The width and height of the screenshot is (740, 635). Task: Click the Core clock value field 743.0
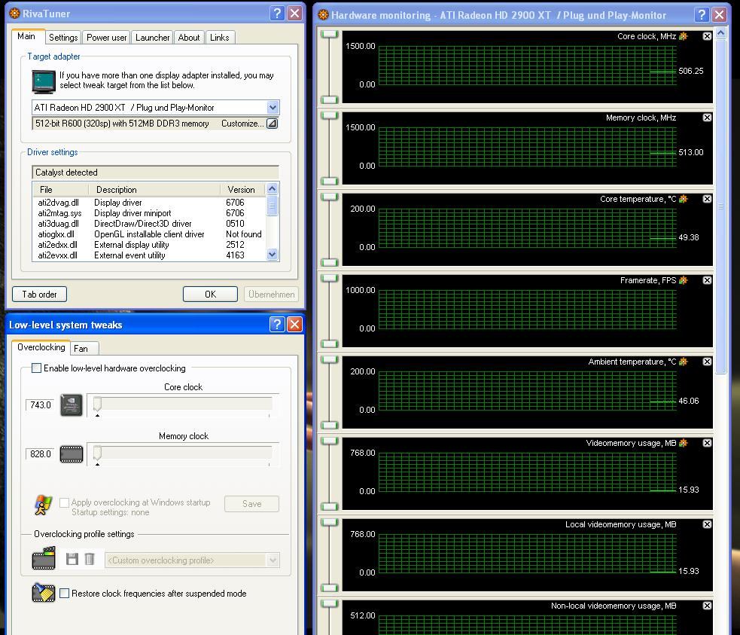(40, 405)
